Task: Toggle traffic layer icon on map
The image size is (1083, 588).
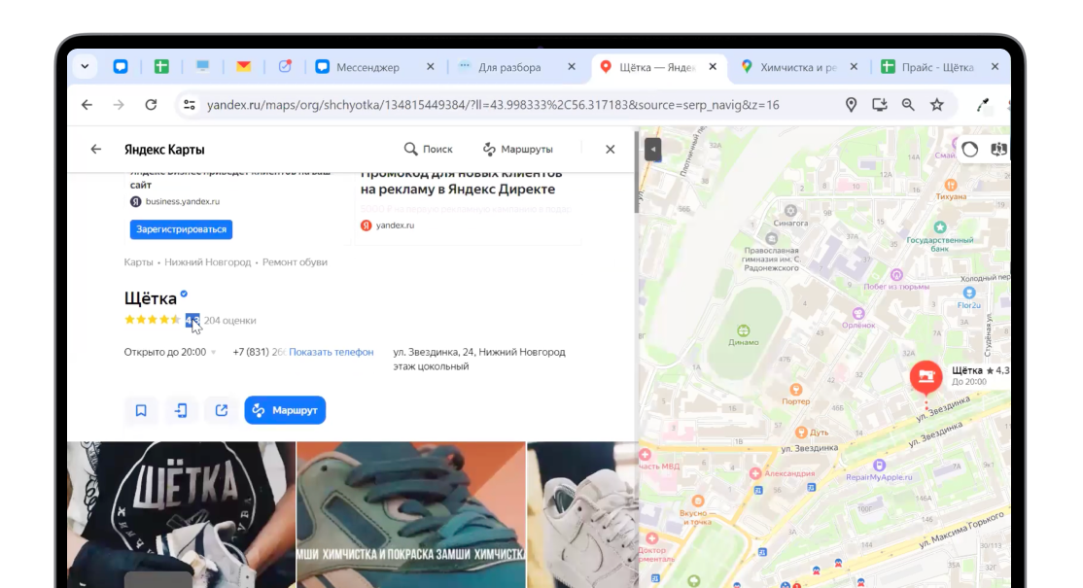Action: coord(969,150)
